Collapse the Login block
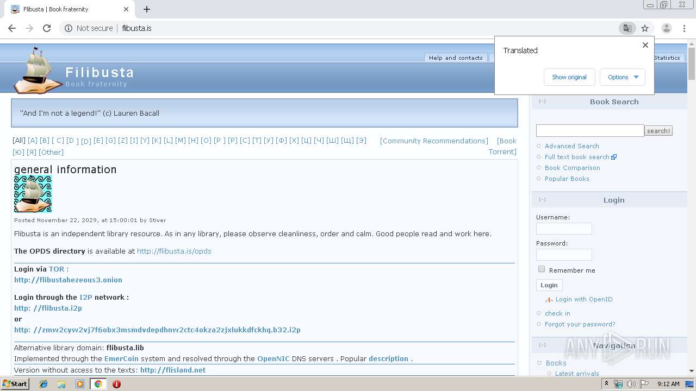This screenshot has width=696, height=391. [x=542, y=200]
